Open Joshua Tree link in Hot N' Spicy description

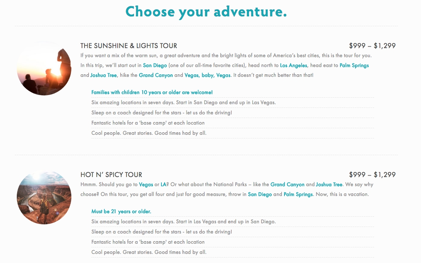[x=329, y=185]
